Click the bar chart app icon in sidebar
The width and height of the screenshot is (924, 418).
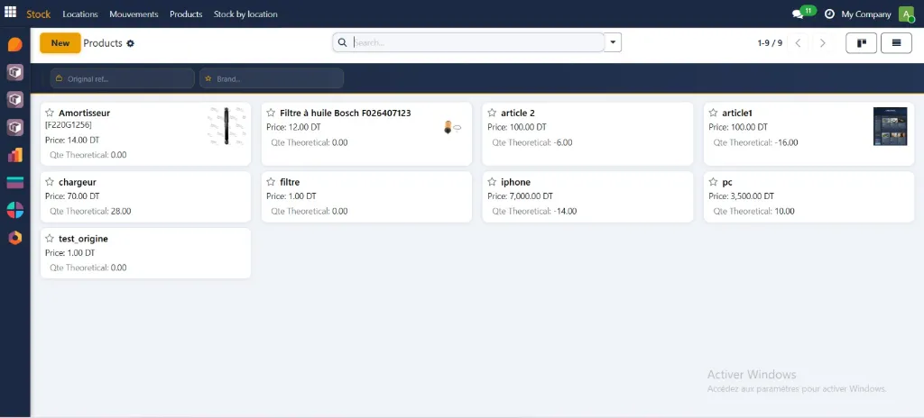[x=14, y=155]
